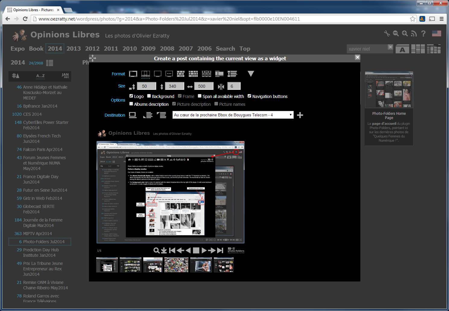Click the RSS feed icon
449x311 pixels.
414,34
